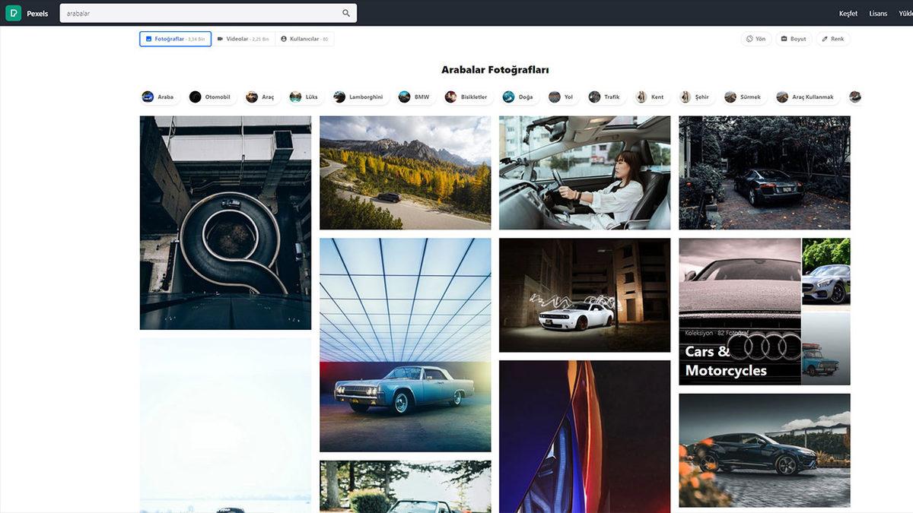The image size is (913, 513).
Task: Open the Lisans page
Action: pos(878,13)
